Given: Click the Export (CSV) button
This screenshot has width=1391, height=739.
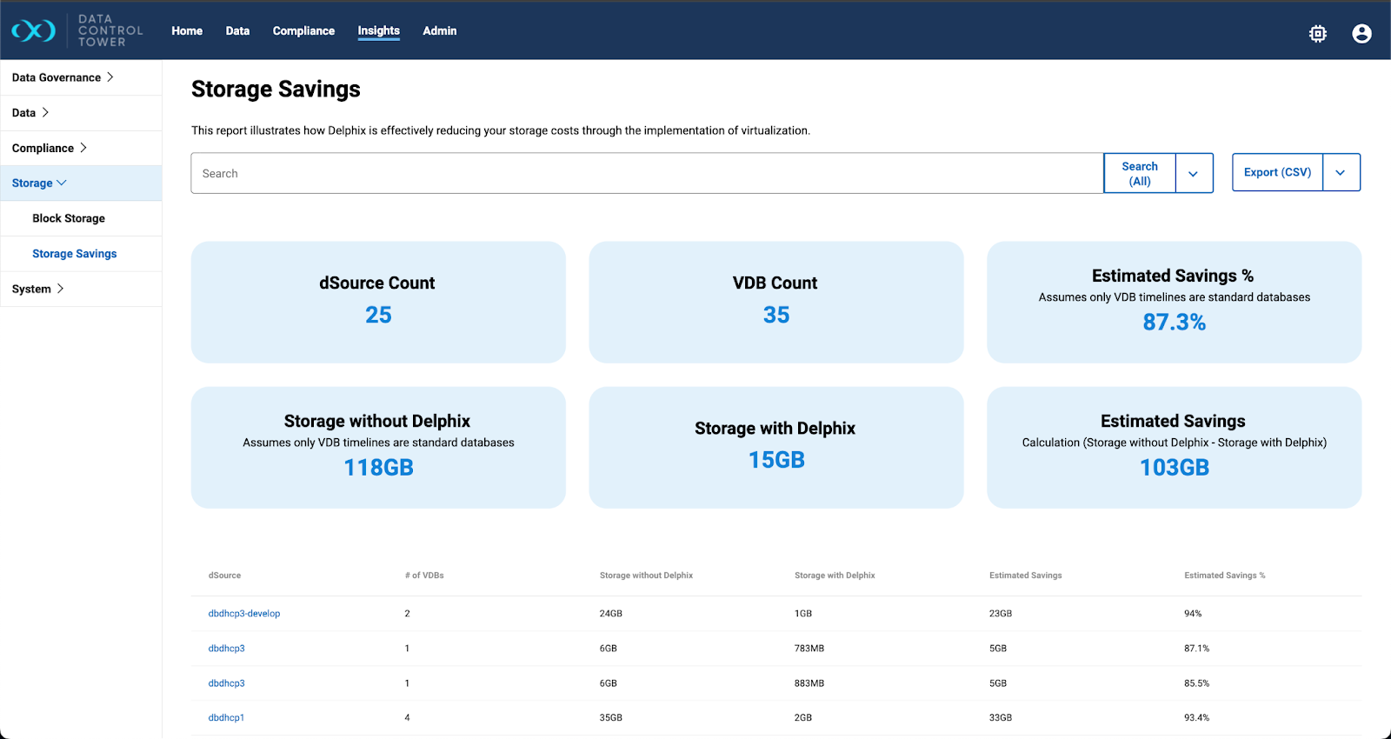Looking at the screenshot, I should pos(1277,172).
